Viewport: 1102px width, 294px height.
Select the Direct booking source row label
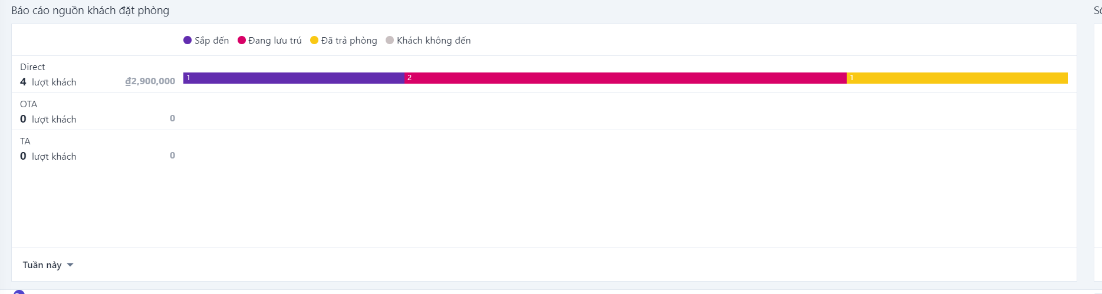(x=32, y=67)
